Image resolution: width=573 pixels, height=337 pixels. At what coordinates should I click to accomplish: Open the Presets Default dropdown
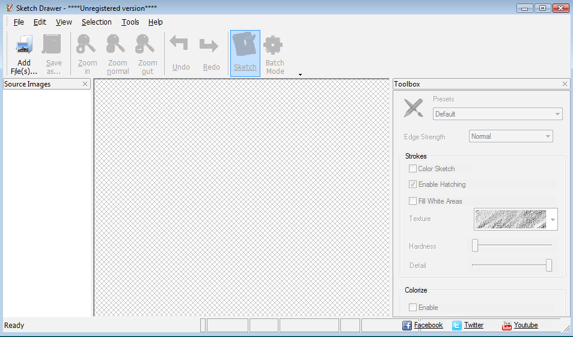point(497,114)
